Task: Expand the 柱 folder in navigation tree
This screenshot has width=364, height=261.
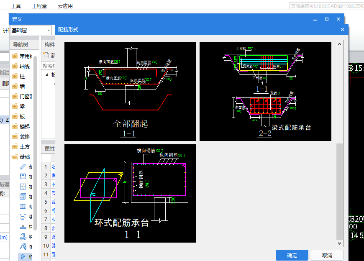Action: point(15,76)
